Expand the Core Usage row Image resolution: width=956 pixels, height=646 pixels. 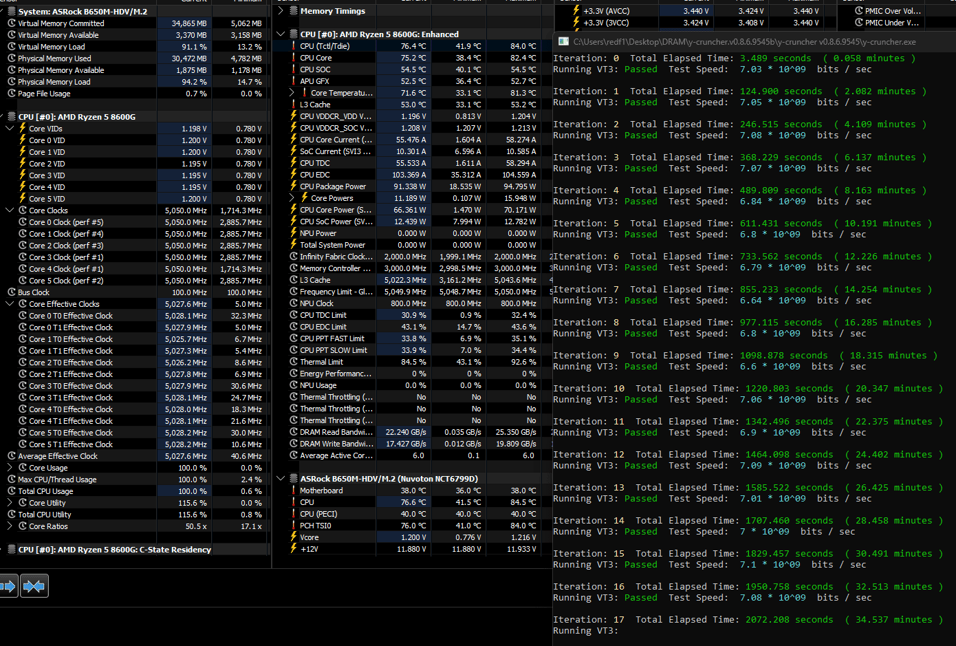tap(10, 468)
